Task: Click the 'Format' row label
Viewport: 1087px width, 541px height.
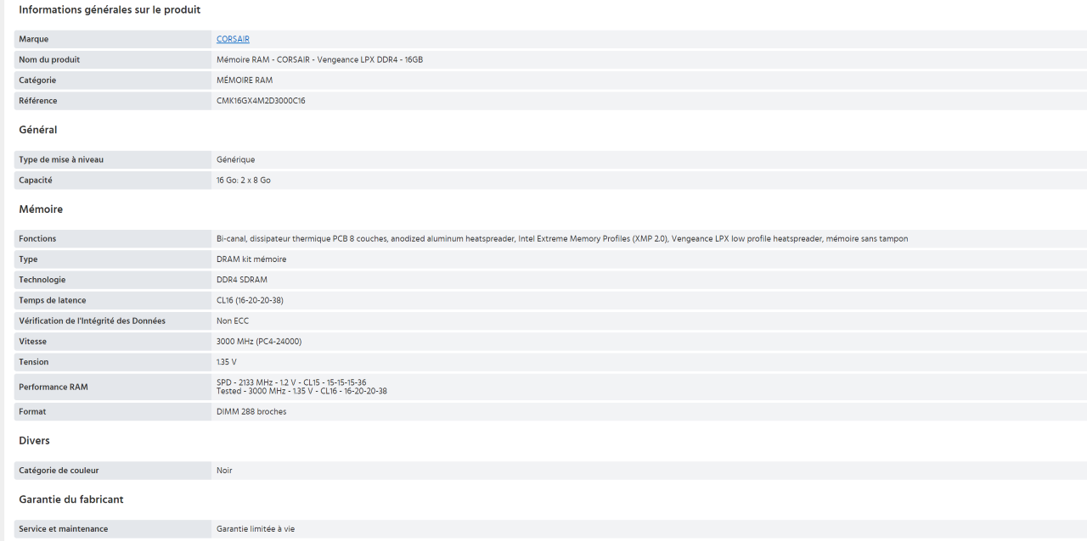Action: tap(32, 411)
